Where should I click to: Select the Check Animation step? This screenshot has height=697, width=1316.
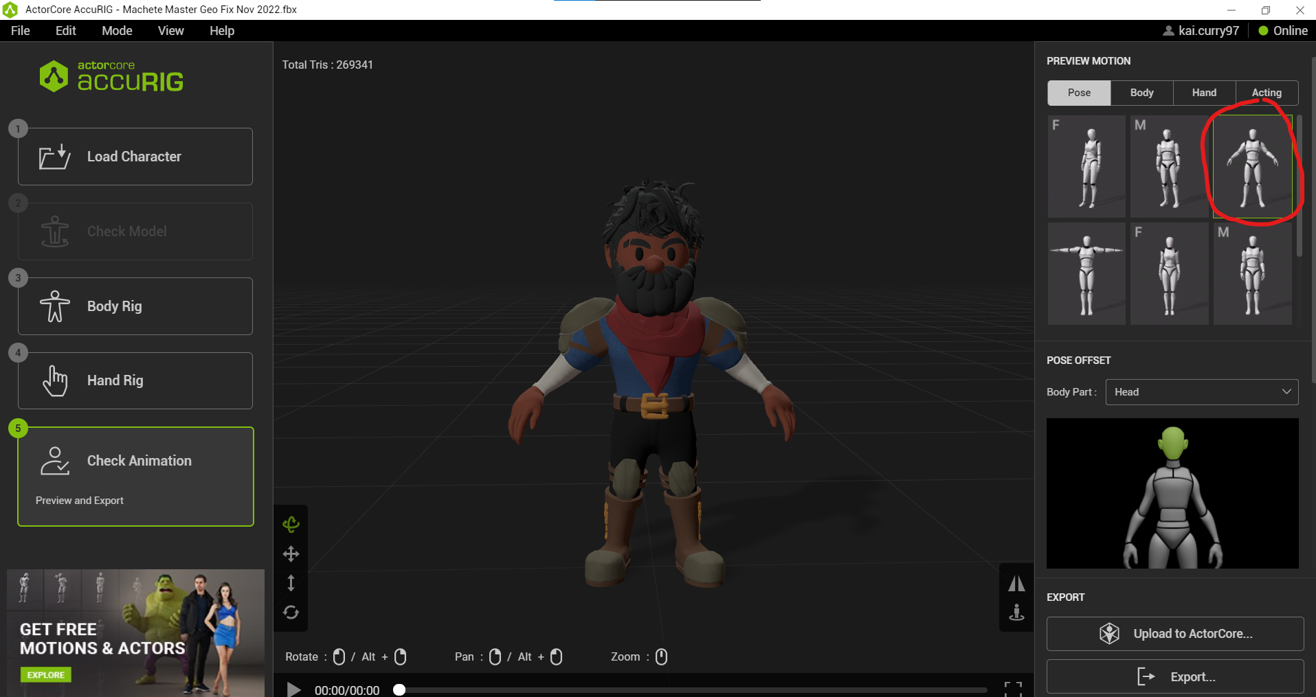click(135, 477)
